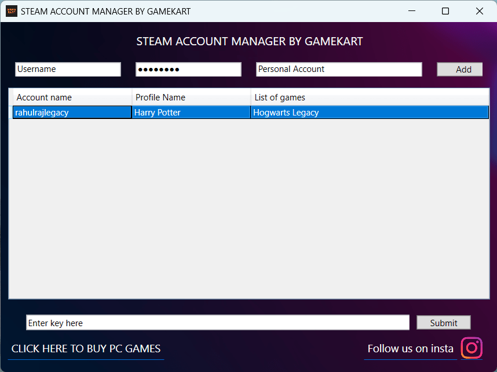Sort by the List of games column header
The height and width of the screenshot is (372, 497).
(370, 97)
